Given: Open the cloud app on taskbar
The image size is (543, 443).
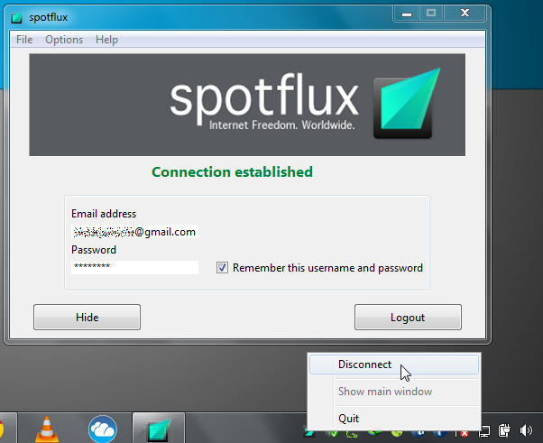Looking at the screenshot, I should point(103,429).
